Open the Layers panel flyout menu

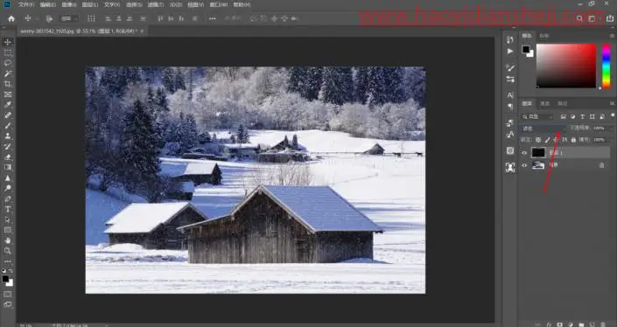click(613, 104)
